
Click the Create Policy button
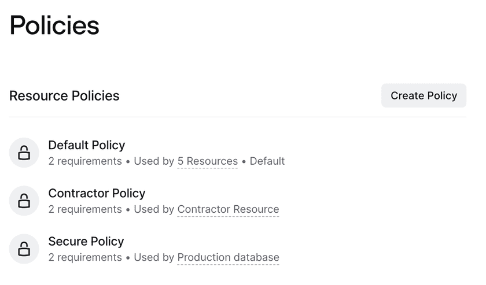(x=424, y=95)
